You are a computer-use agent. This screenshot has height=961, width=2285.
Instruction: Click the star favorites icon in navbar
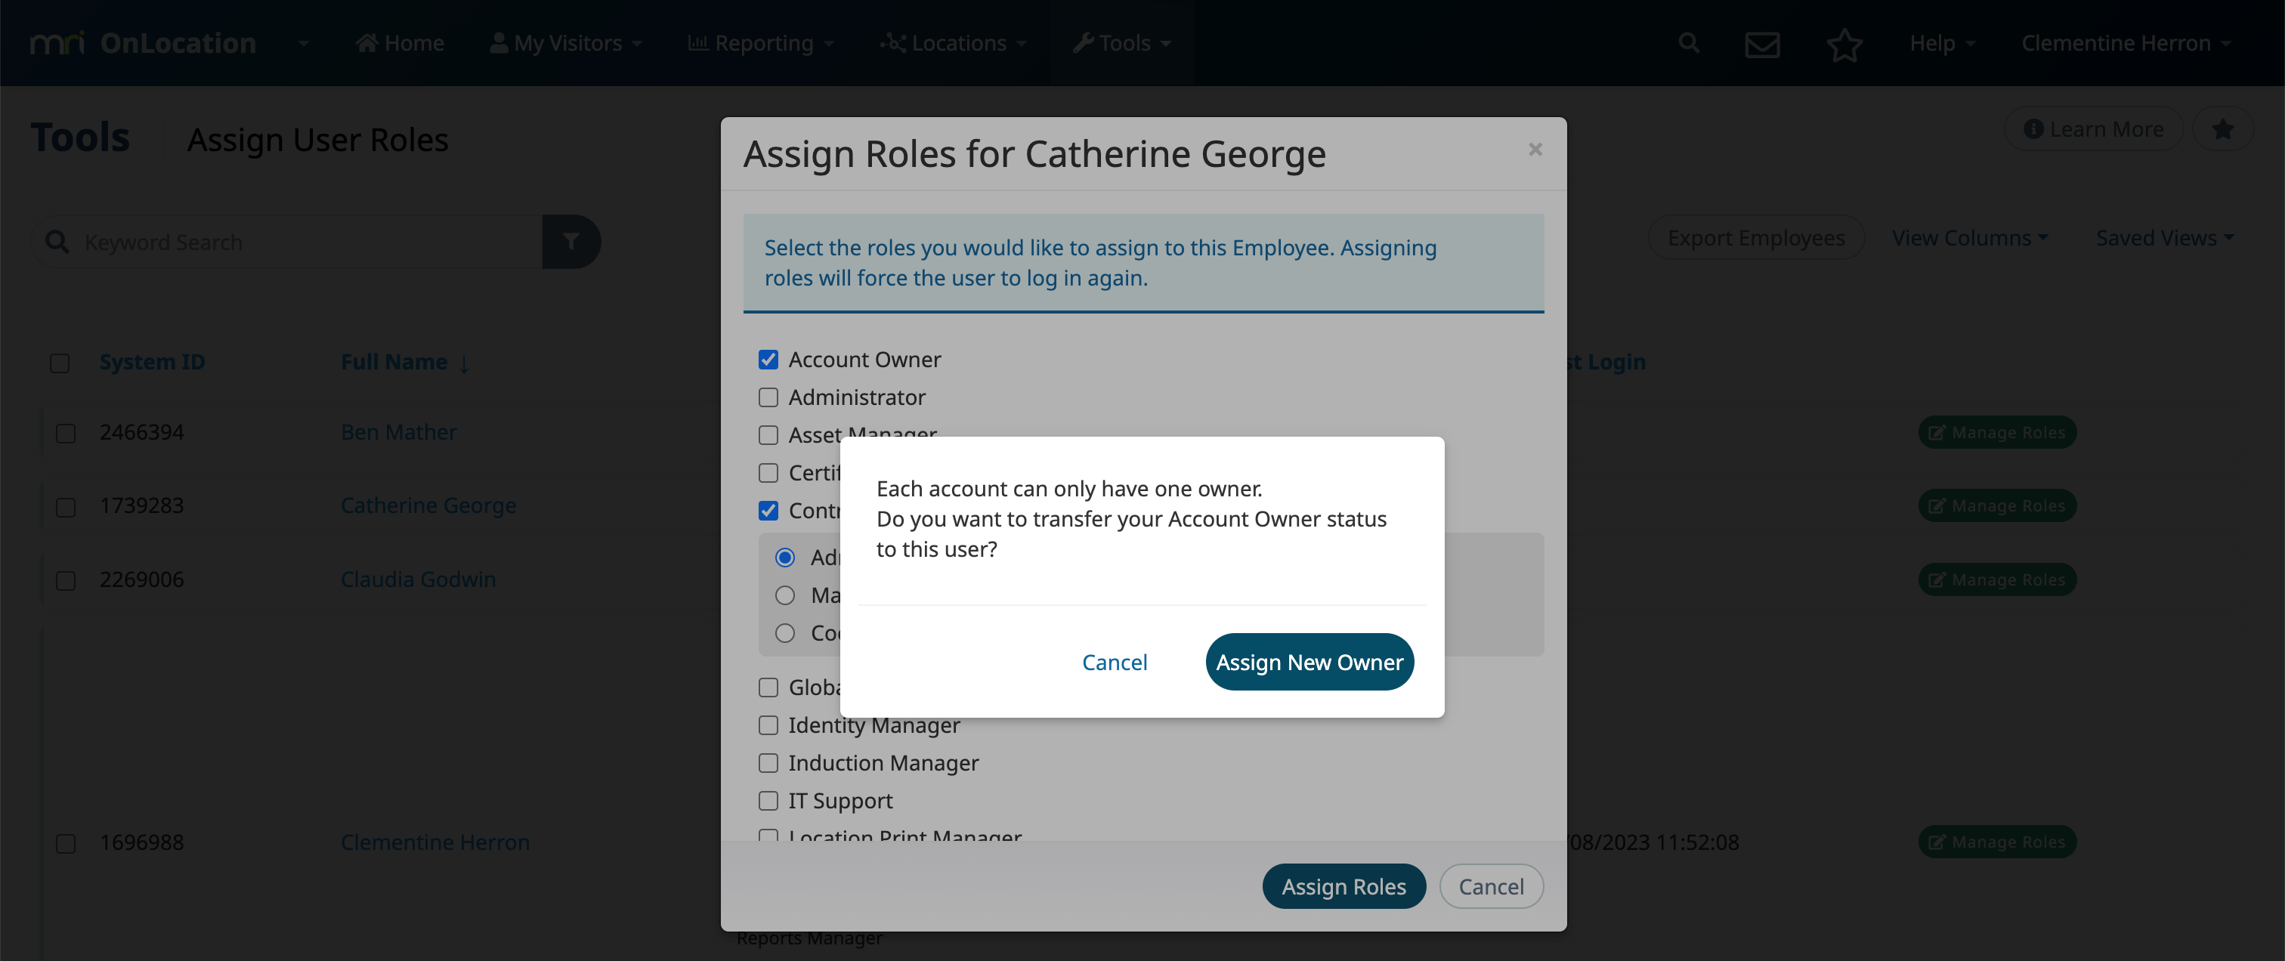(x=1844, y=43)
